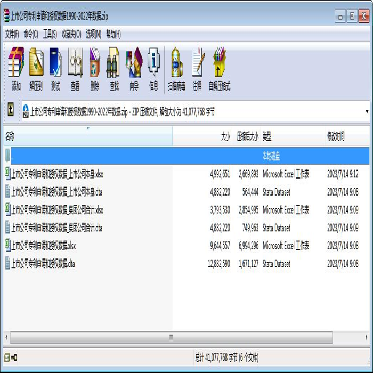This screenshot has width=373, height=373.
Task: Click compressed size 2,854,995
Action: tap(249, 210)
